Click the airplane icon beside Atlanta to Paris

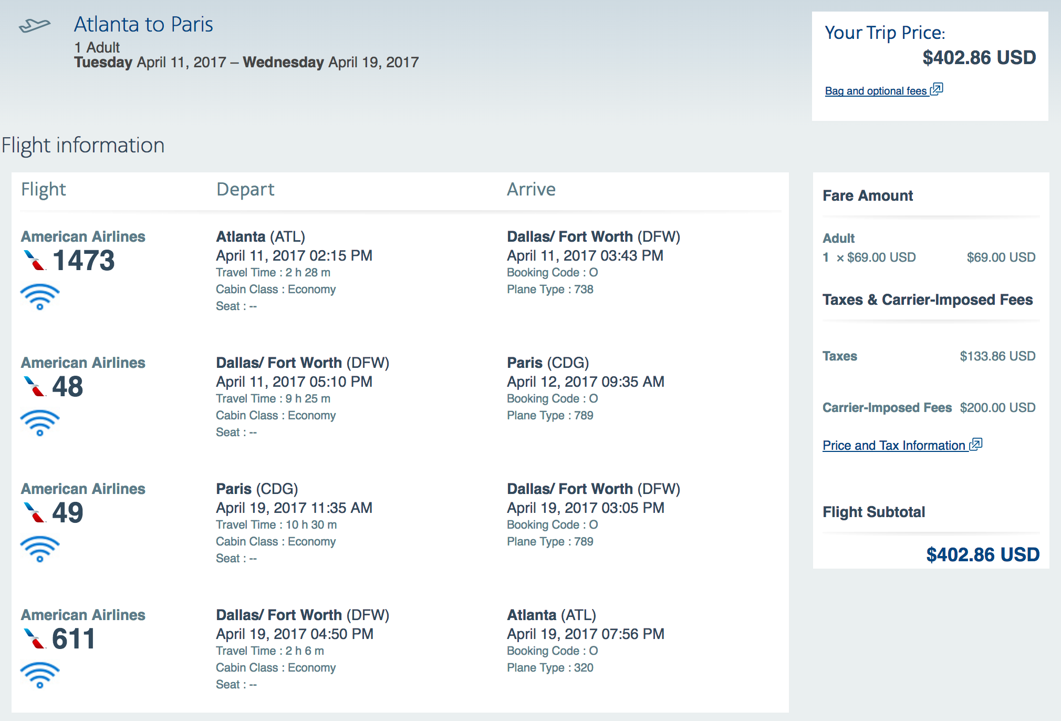[35, 25]
